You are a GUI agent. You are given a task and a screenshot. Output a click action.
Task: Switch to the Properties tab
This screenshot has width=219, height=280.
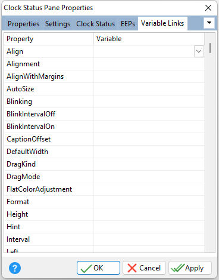pyautogui.click(x=23, y=24)
